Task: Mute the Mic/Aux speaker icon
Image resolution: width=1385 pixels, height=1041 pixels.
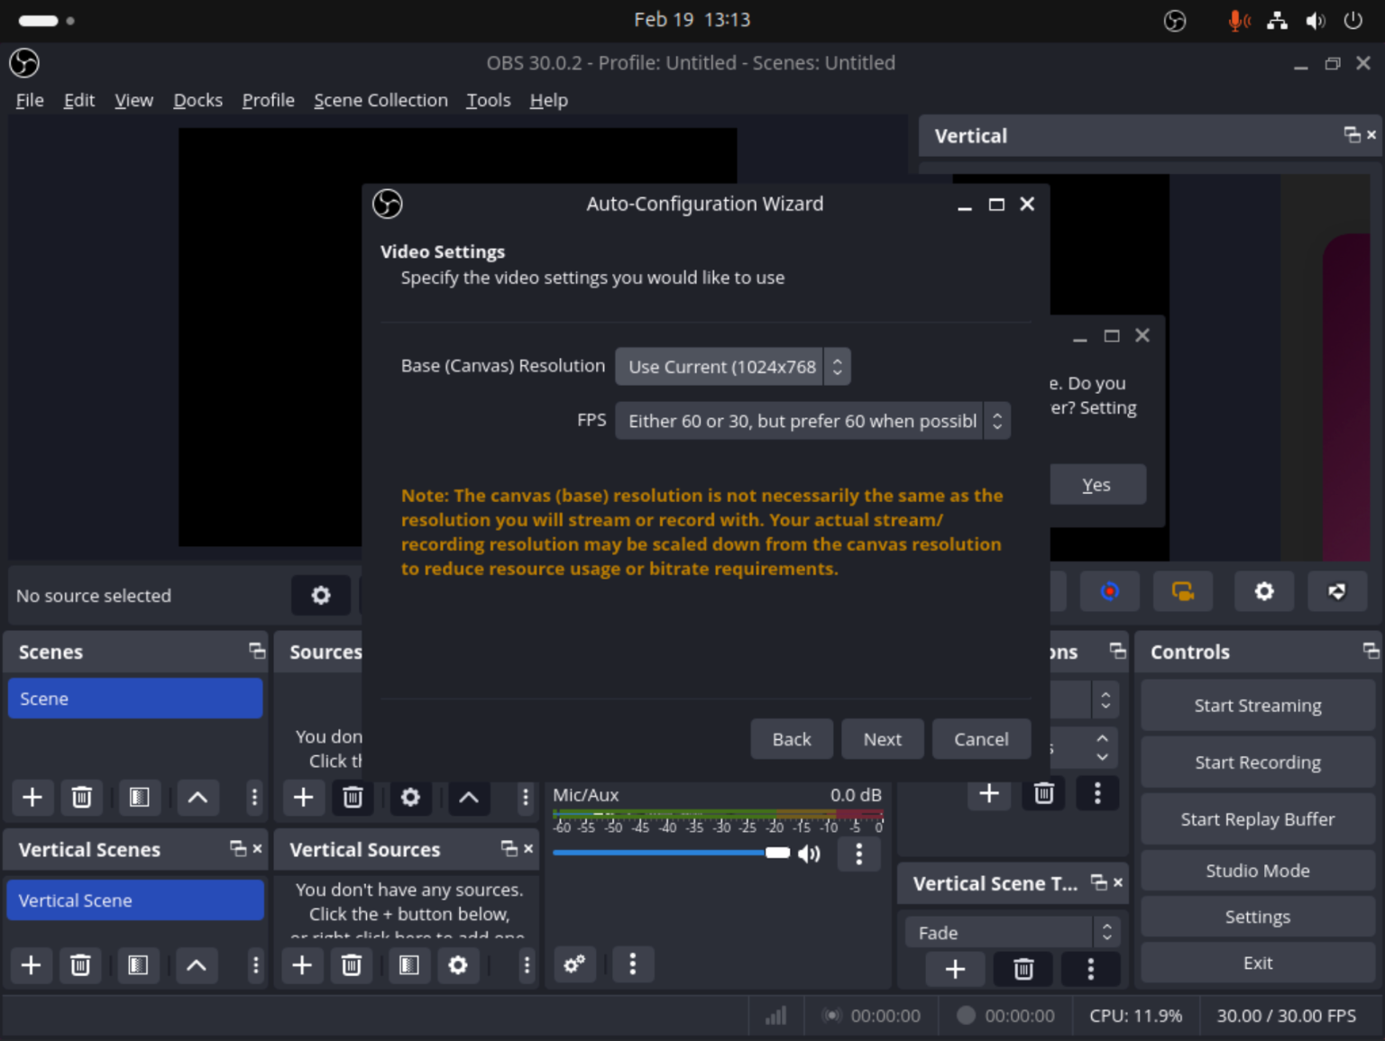Action: 809,854
